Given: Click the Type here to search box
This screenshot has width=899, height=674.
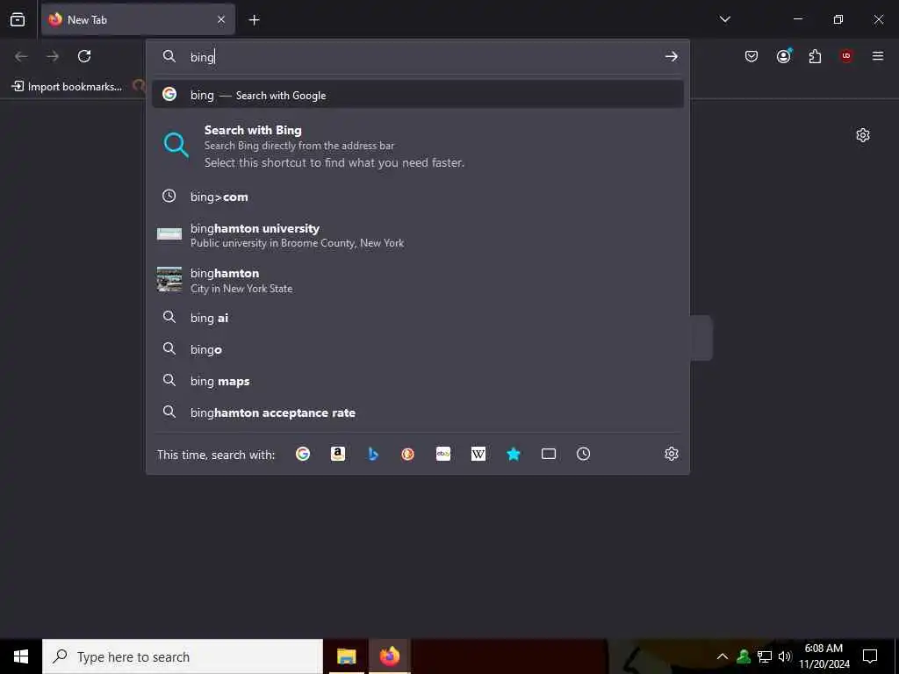Looking at the screenshot, I should 183,656.
